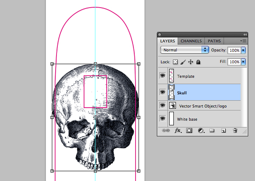
Task: Click the smart object layer thumbnail
Action: coord(173,105)
